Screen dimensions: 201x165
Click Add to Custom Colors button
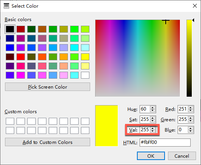pyautogui.click(x=48, y=142)
